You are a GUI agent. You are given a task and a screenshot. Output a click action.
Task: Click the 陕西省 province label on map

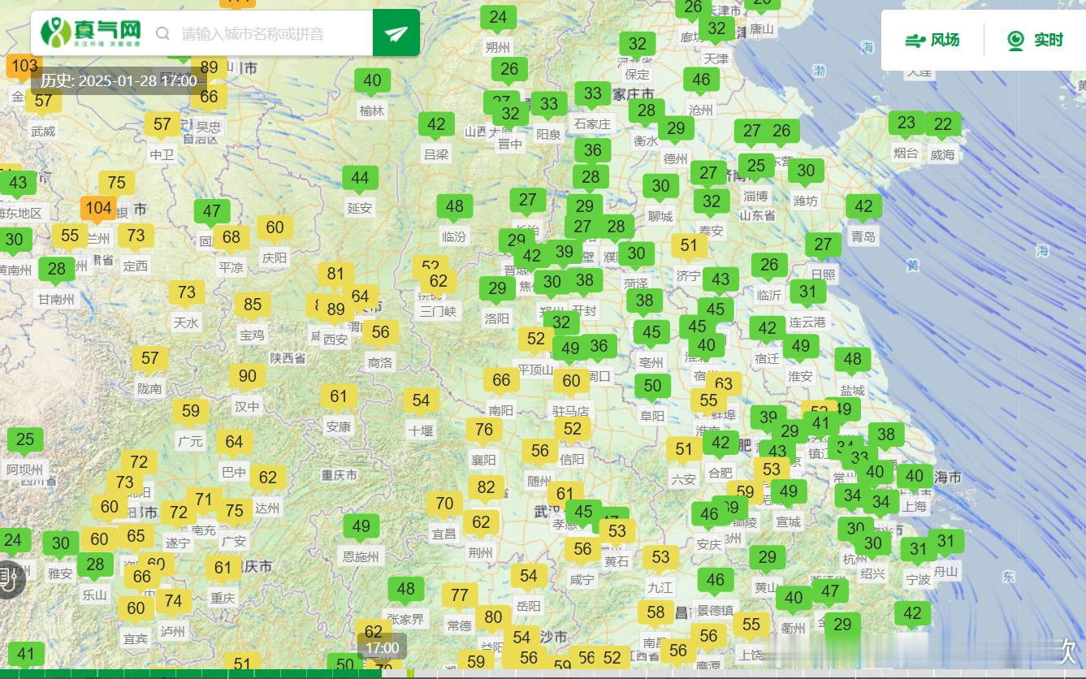(x=288, y=358)
